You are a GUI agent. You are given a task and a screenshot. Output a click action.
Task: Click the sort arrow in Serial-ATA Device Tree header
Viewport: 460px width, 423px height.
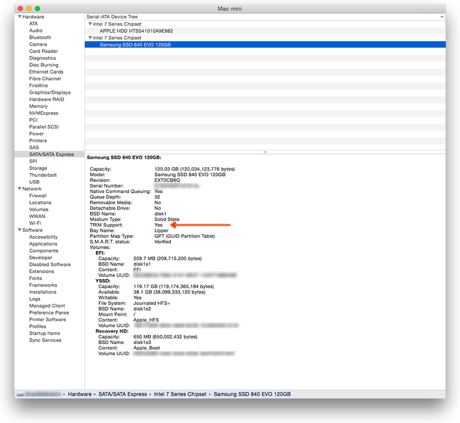pyautogui.click(x=441, y=17)
